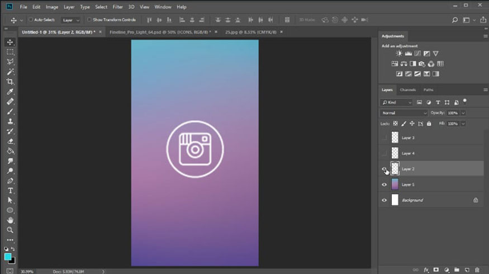Select the Healing Brush tool
Image resolution: width=489 pixels, height=274 pixels.
click(10, 101)
